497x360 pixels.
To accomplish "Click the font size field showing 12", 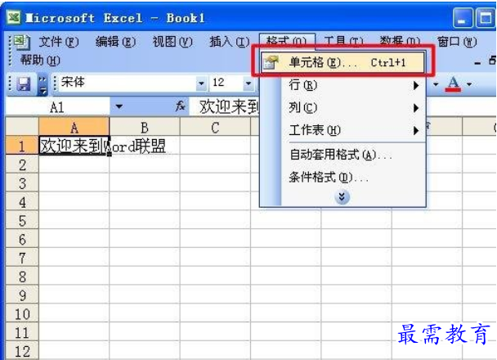I will [x=226, y=83].
